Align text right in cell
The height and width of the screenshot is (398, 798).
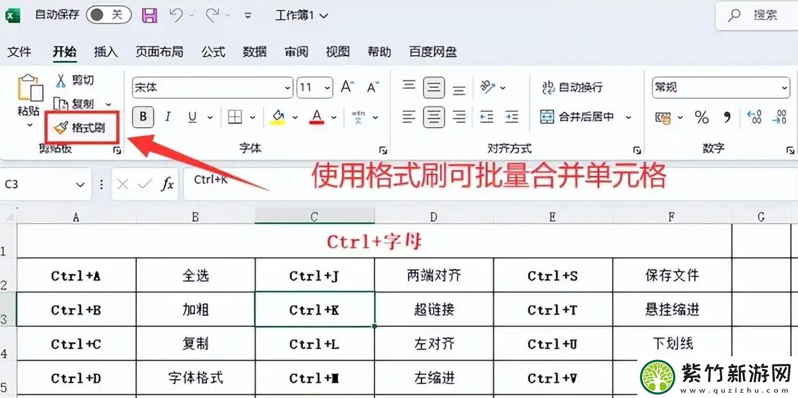459,117
